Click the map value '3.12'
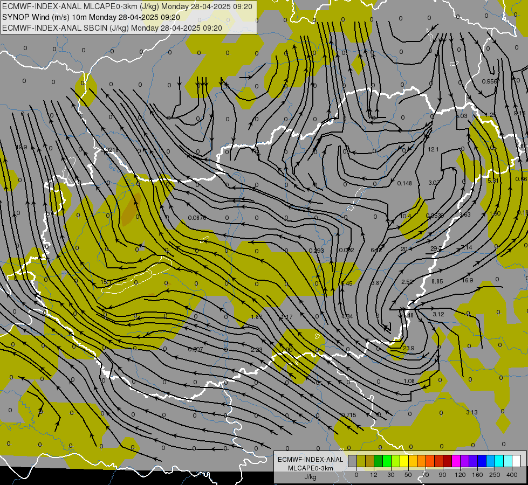 click(x=438, y=314)
